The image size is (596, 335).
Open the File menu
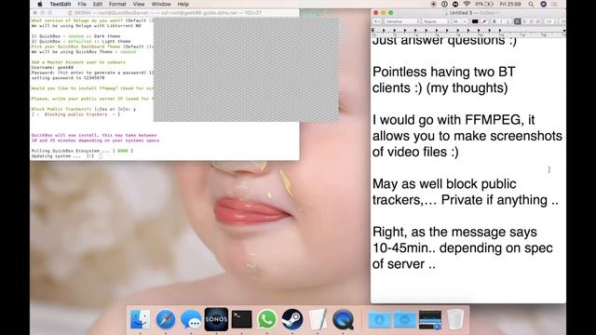[x=82, y=4]
